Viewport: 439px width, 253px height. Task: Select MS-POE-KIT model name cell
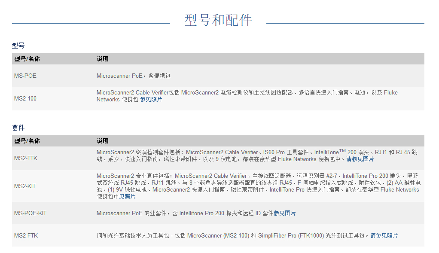pos(30,213)
